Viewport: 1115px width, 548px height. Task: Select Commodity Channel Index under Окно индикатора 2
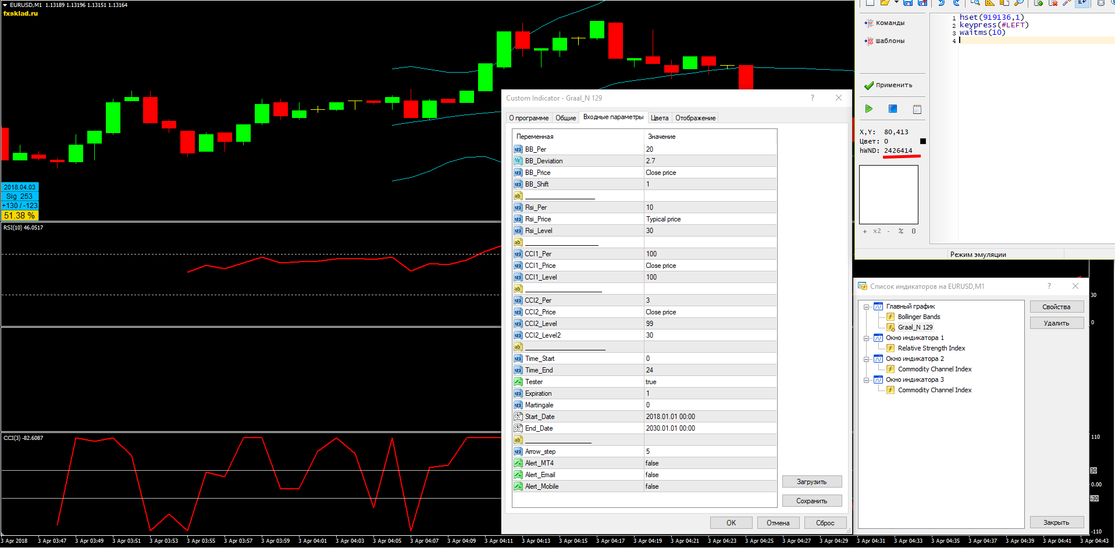coord(935,369)
